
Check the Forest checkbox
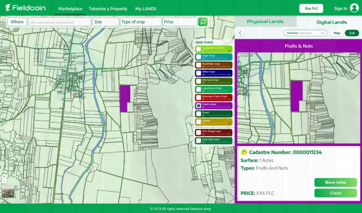click(x=199, y=114)
